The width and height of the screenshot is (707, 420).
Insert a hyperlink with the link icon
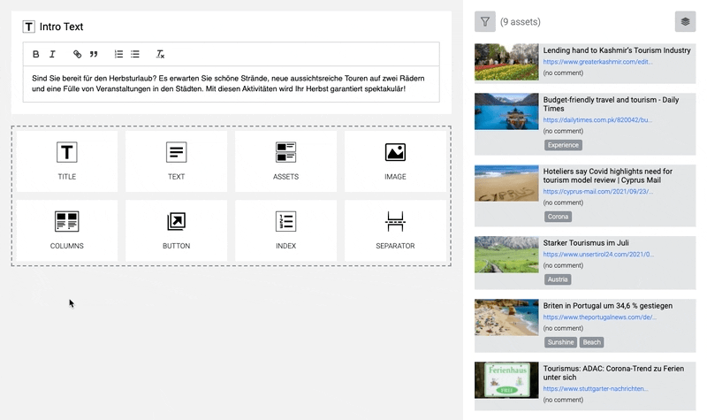click(x=77, y=54)
